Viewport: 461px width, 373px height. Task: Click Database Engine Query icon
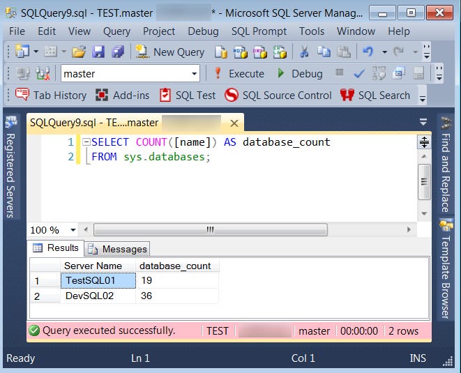tap(220, 52)
